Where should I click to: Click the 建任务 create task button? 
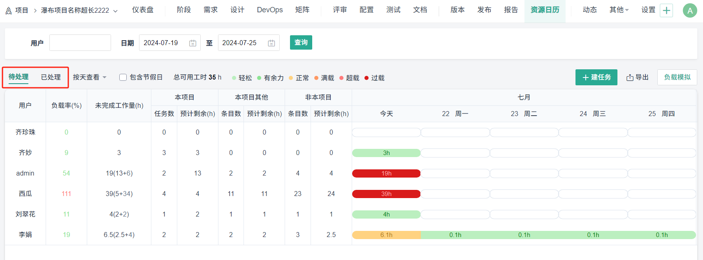[x=596, y=78]
